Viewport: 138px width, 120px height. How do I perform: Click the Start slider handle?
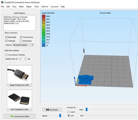point(86,110)
